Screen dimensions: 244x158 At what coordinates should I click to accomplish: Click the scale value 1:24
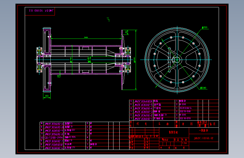click(x=184, y=143)
